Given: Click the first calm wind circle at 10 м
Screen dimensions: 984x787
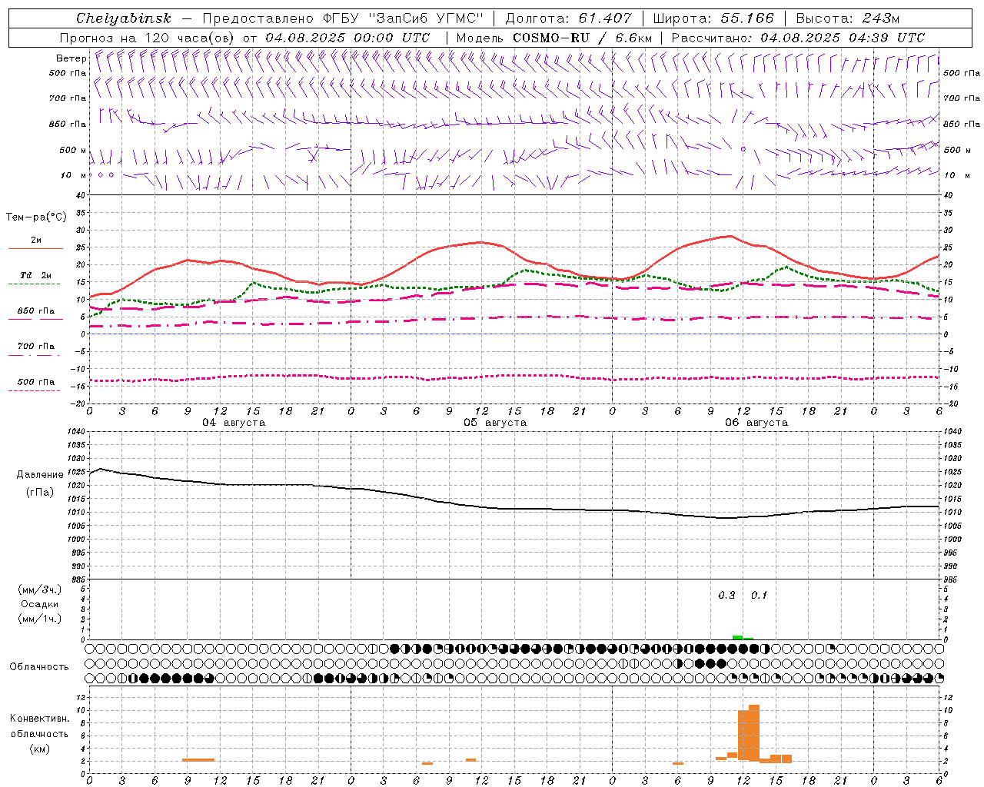Looking at the screenshot, I should point(91,175).
